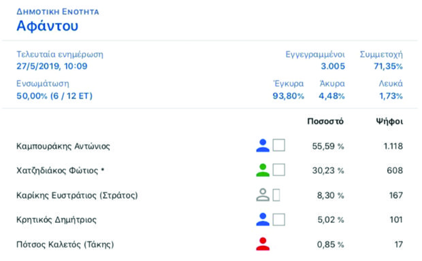Click the red person icon for Πότσος Καλετός

[x=263, y=244]
